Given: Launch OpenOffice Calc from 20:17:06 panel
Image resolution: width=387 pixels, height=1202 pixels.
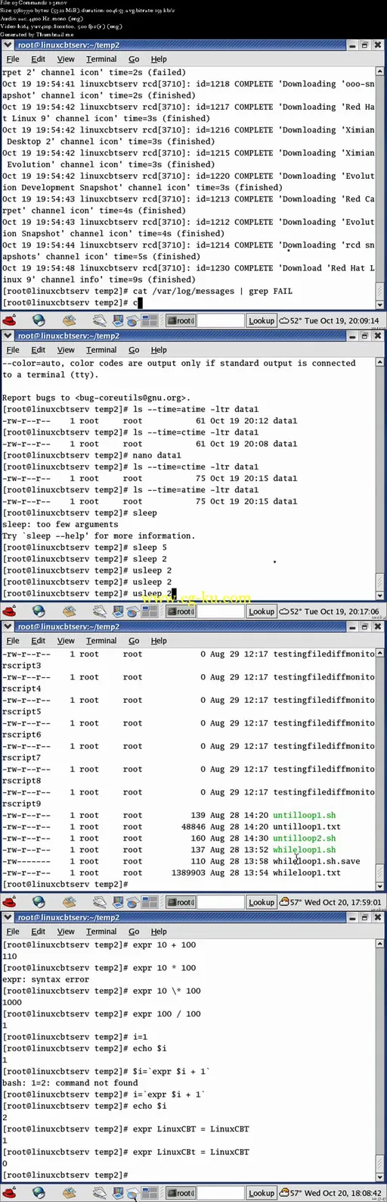Looking at the screenshot, I should (132, 611).
